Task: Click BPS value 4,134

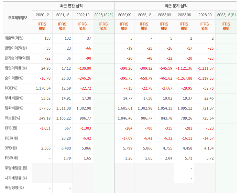Action: 209,148
